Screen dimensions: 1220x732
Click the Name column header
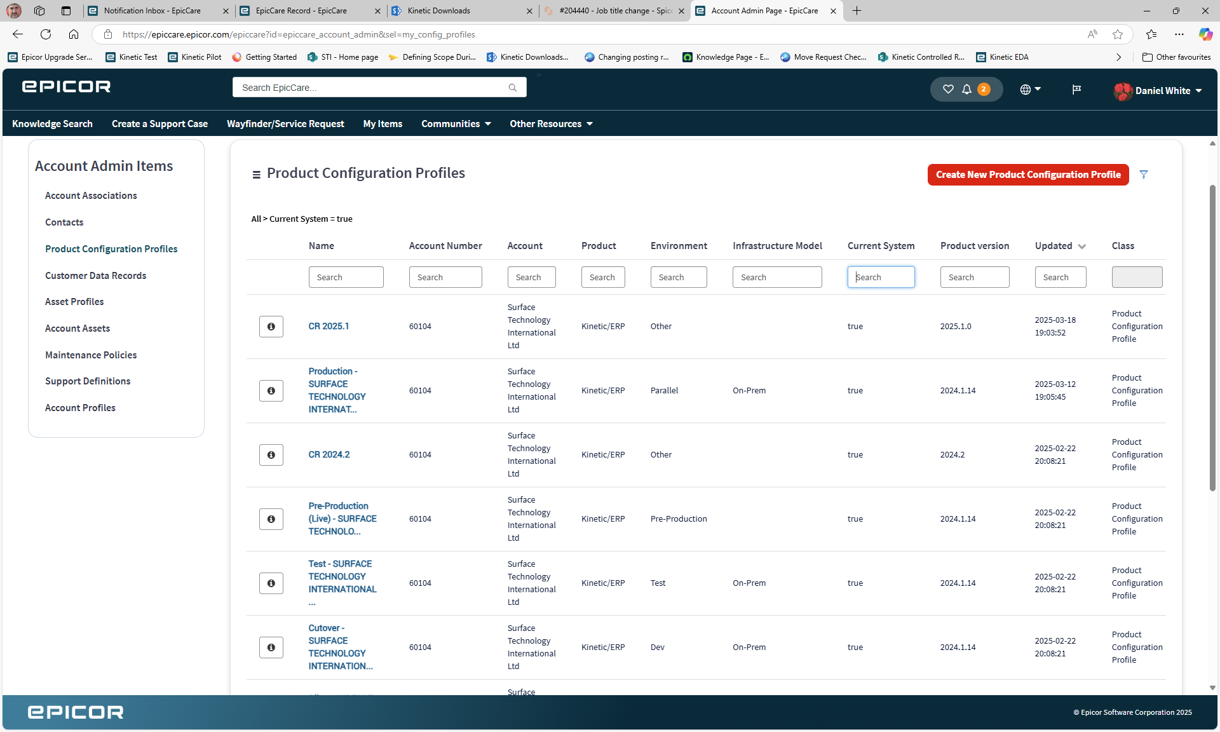[x=322, y=246]
